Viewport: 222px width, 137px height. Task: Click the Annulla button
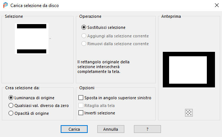coord(111,129)
